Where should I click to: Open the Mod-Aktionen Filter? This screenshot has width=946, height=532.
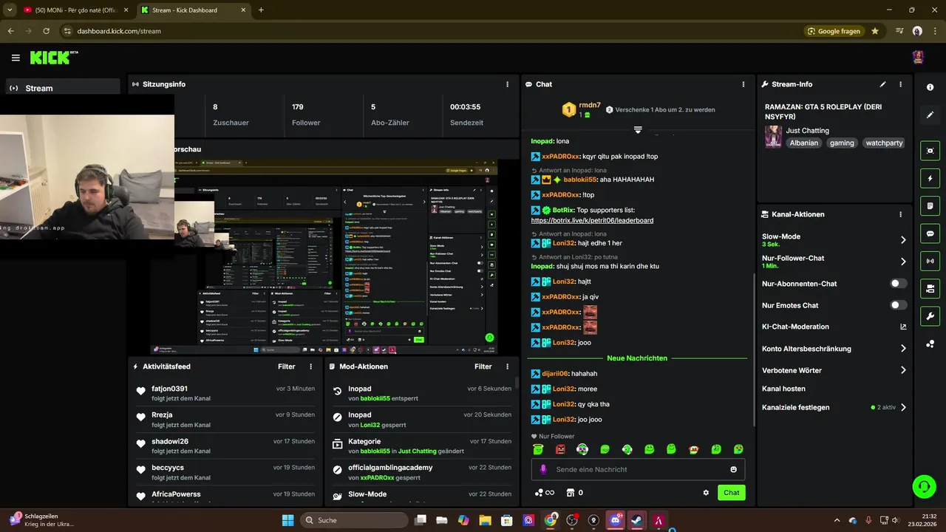[483, 366]
